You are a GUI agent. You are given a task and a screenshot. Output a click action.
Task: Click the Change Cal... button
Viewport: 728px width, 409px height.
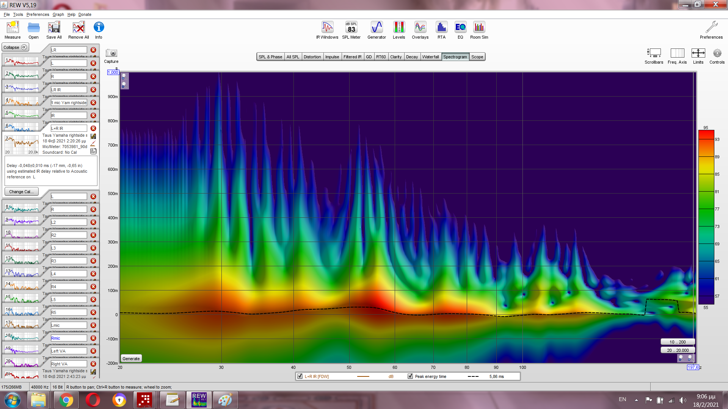21,192
